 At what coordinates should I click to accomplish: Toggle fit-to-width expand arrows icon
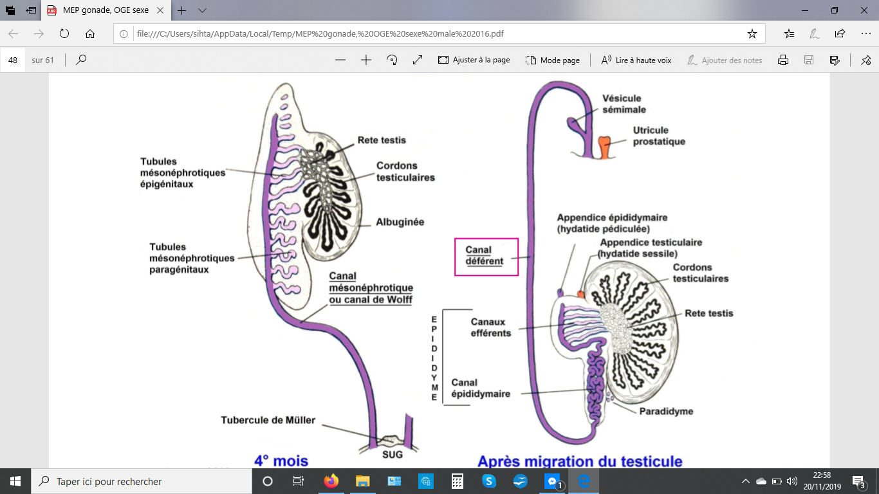[418, 60]
